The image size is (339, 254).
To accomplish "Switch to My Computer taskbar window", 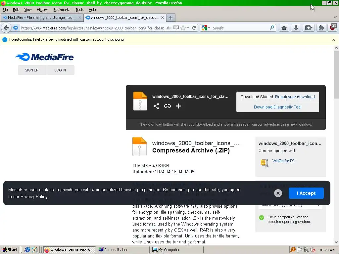I will (x=177, y=250).
